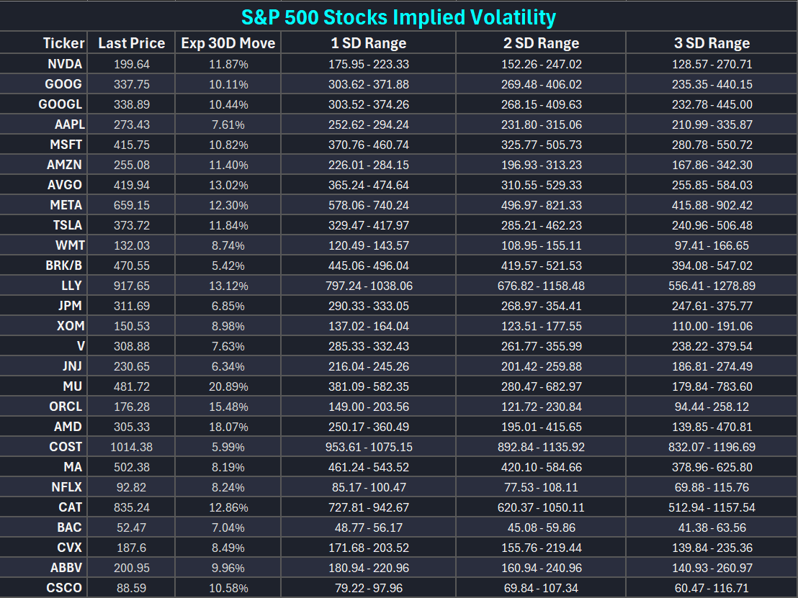The height and width of the screenshot is (598, 798).
Task: Select the NVDA ticker cell
Action: click(63, 64)
